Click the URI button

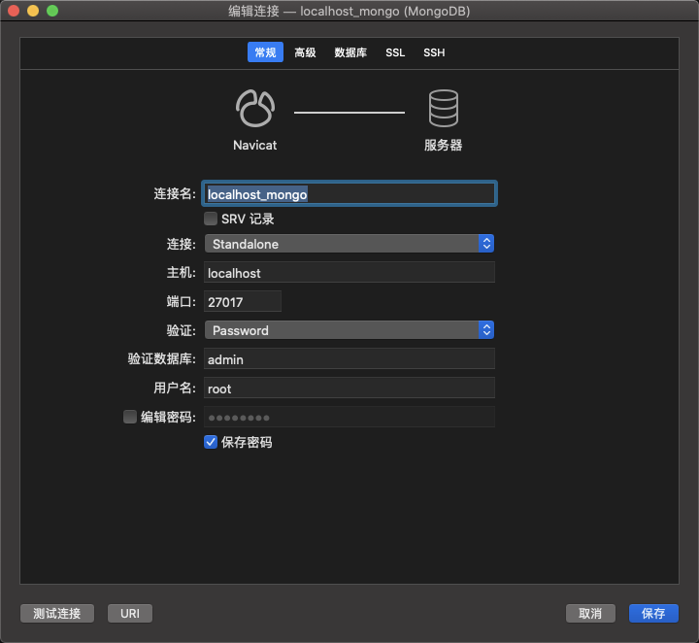[x=130, y=613]
